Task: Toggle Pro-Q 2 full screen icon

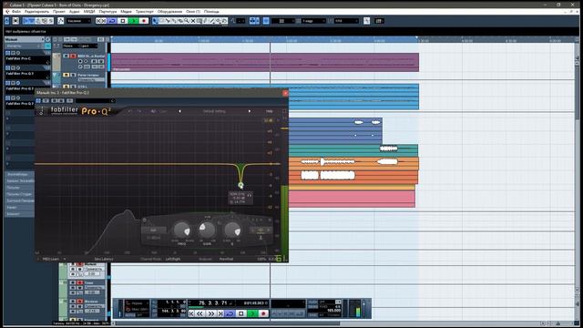Action: tap(284, 111)
